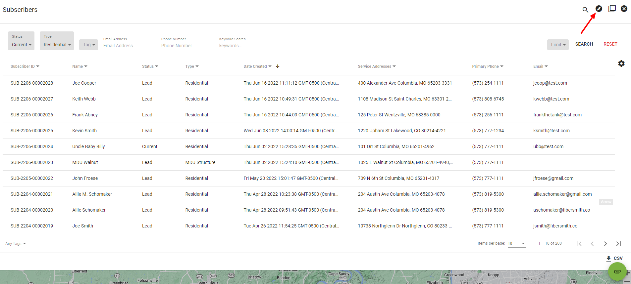Open Primary Phone column menu
631x284 pixels.
click(x=488, y=66)
